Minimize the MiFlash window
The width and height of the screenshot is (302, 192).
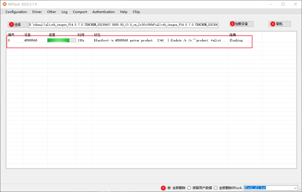coord(271,4)
